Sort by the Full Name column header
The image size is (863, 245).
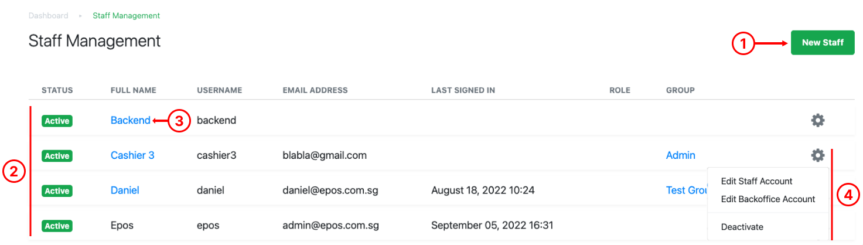(x=134, y=90)
